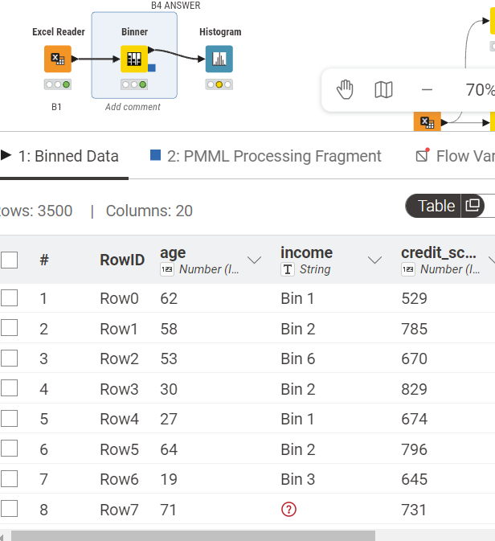
Task: Check the checkbox for Row7
Action: coord(10,509)
